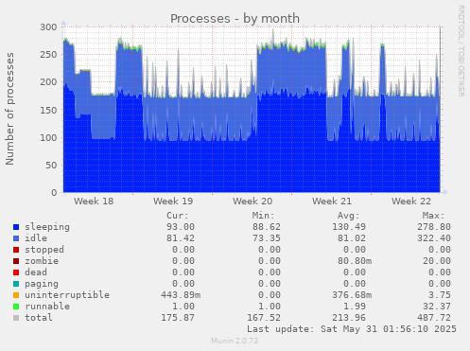The height and width of the screenshot is (351, 470).
Task: Click idle average value 81.02
Action: 352,238
